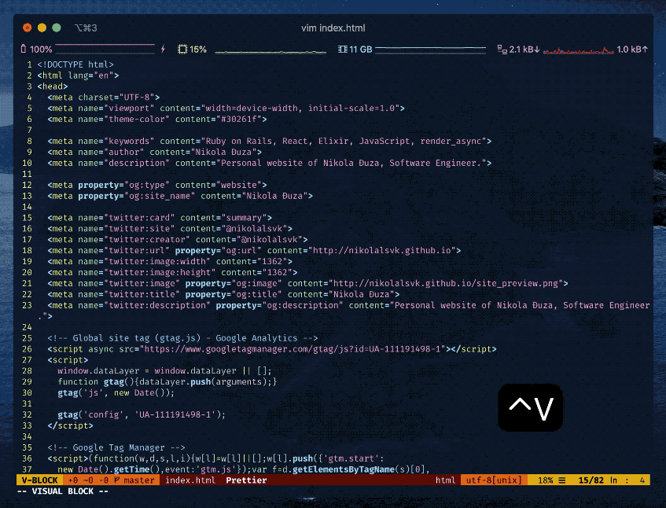Click the network traffic graph
666x508 pixels.
tap(579, 50)
